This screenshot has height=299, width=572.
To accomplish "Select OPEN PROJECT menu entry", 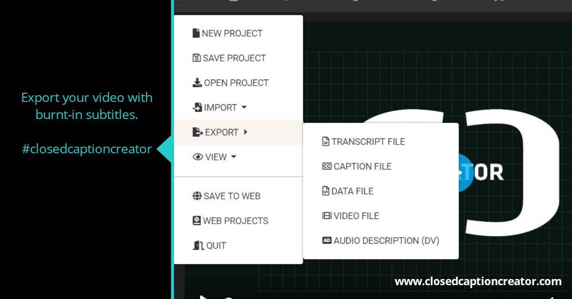I will pos(238,83).
